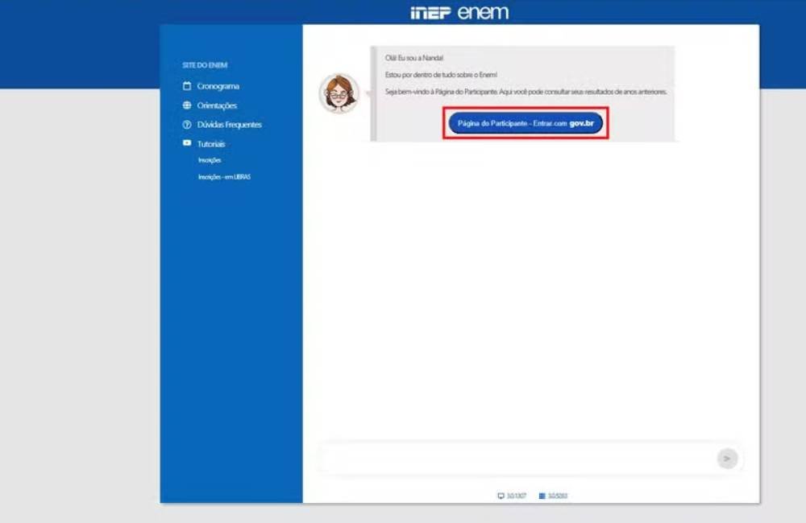Click the enem logo in the header
Viewport: 806px width, 523px height.
tap(483, 13)
